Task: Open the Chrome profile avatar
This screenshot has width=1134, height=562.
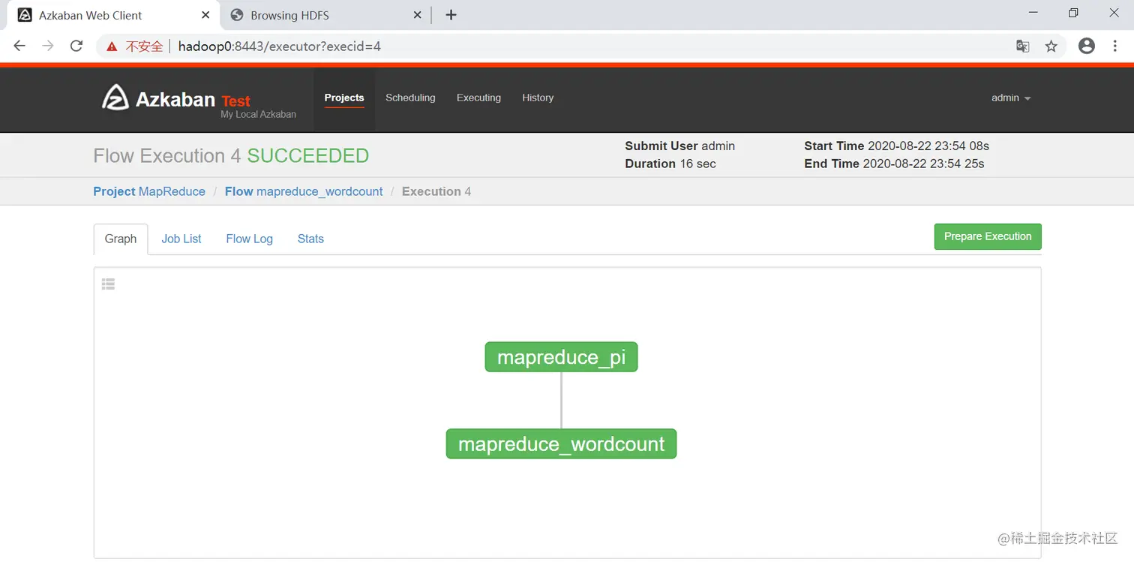Action: (1086, 46)
